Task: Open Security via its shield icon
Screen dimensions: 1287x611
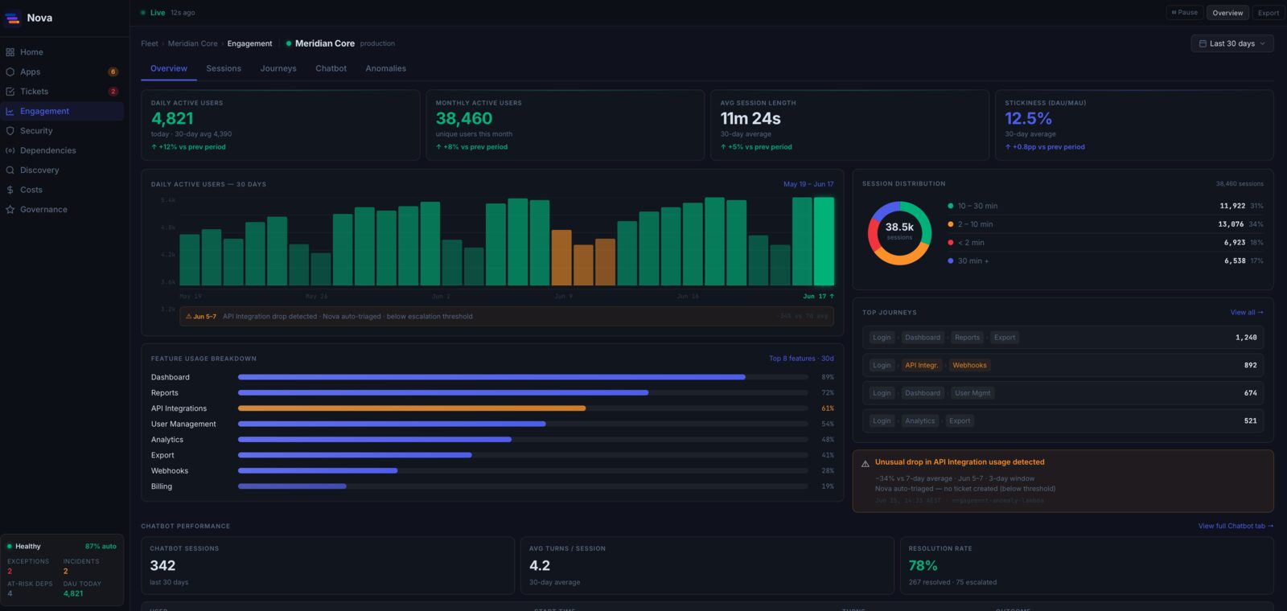Action: 10,131
